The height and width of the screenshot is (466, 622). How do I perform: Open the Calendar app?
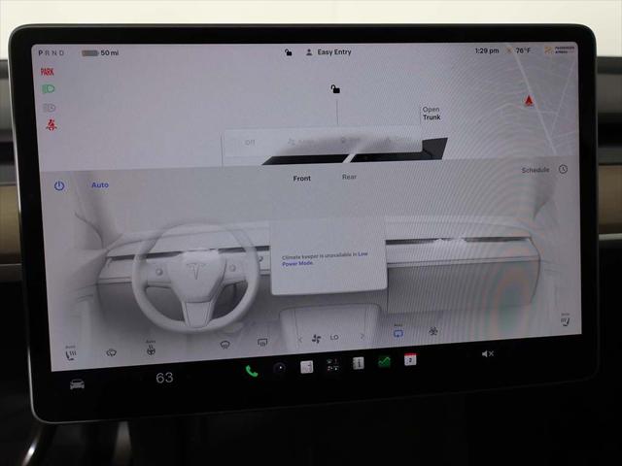[x=410, y=359]
